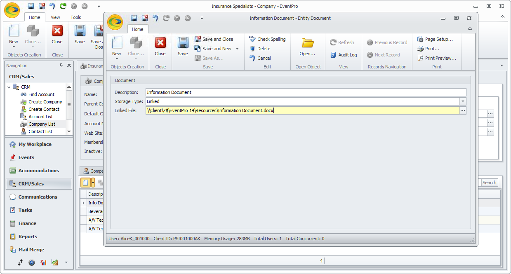
Task: Click Print... in the Print group
Action: tap(428, 49)
